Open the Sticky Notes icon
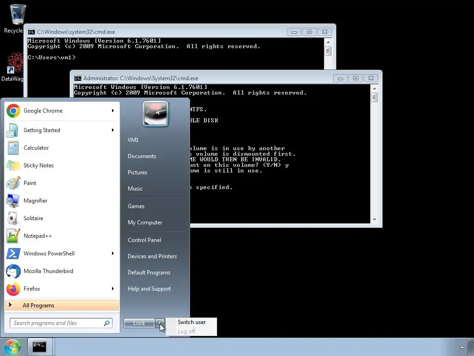The width and height of the screenshot is (474, 356). point(13,165)
